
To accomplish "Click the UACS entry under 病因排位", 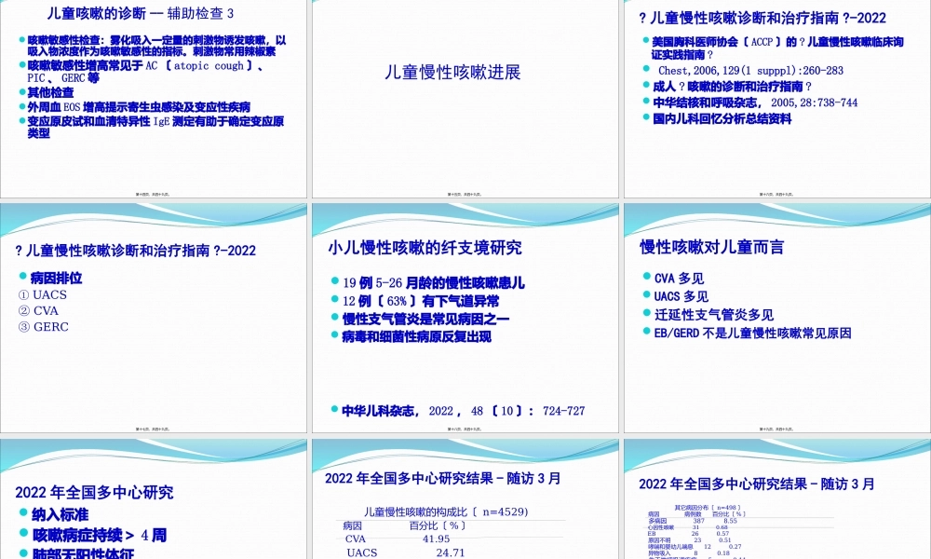I will tap(44, 293).
